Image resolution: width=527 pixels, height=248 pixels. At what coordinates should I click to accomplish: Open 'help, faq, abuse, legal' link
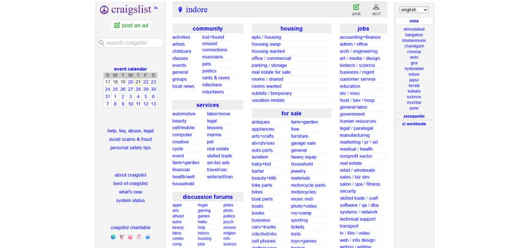pos(130,131)
